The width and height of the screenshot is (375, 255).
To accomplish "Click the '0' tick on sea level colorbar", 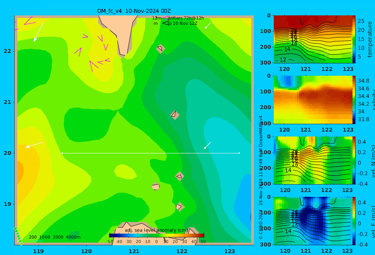I will (x=156, y=241).
